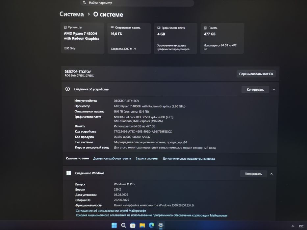
Task: Go back to "Система" breadcrumb
Action: coord(72,14)
